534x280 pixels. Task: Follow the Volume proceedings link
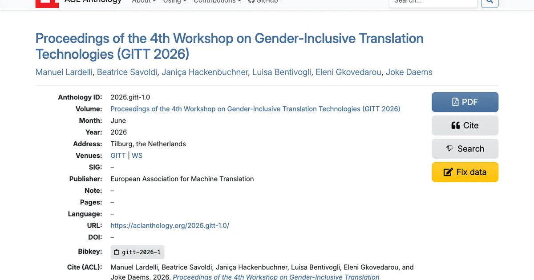tap(255, 109)
